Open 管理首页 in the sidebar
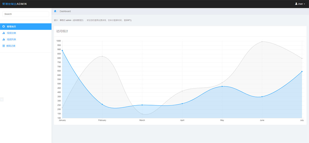Viewport: 309px width, 143px height. (x=26, y=27)
